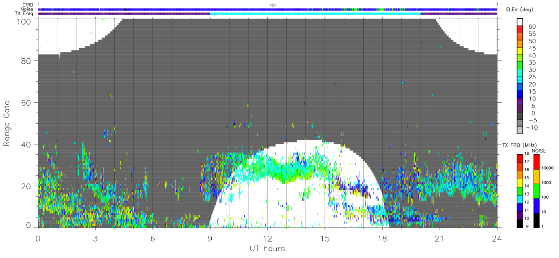Screen dimensions: 559x258
Task: Click the Noise row label at top left
Action: click(27, 9)
